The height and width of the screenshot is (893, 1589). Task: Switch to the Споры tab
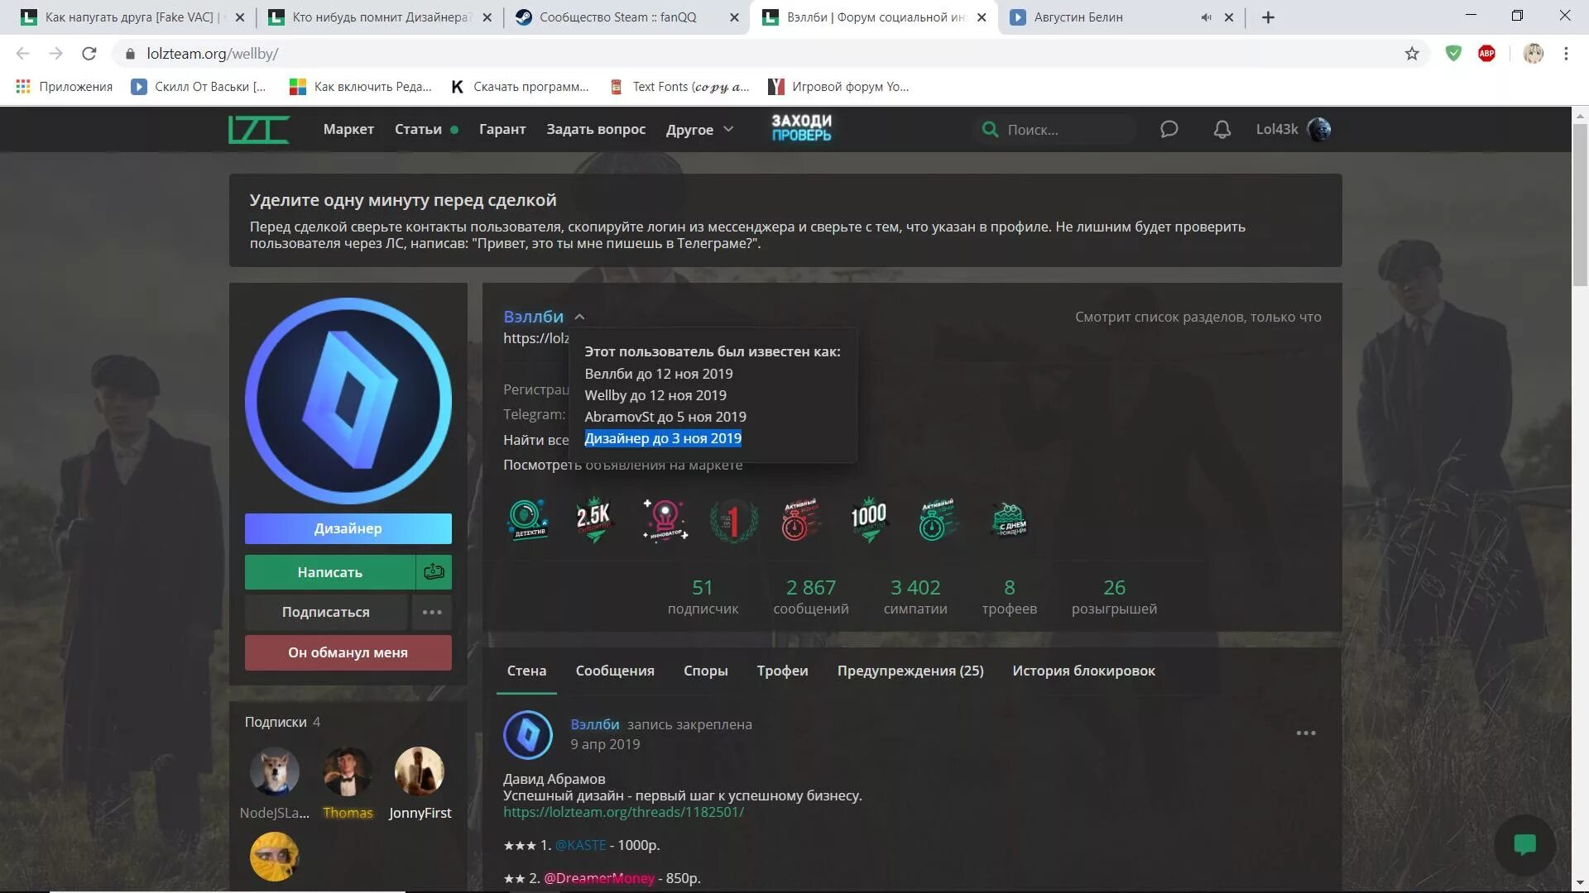click(x=706, y=671)
